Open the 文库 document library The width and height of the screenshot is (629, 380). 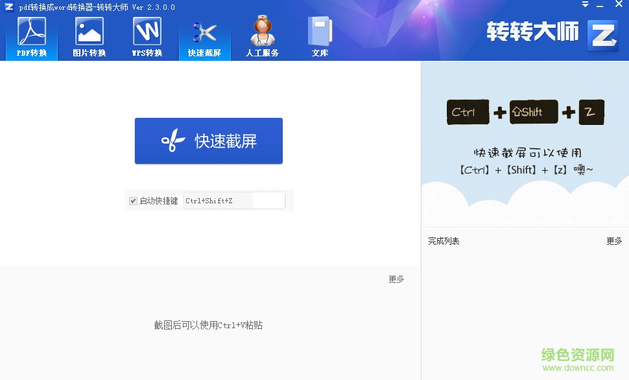319,36
